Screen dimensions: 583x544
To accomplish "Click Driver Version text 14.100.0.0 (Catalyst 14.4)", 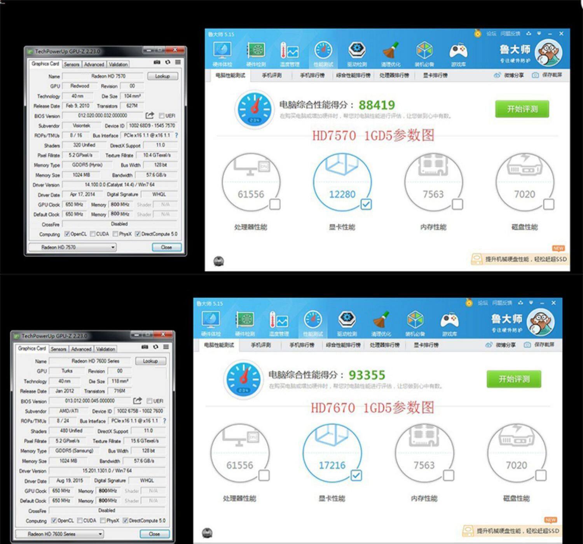I will 120,185.
